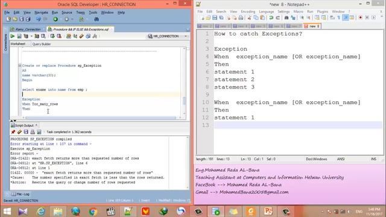Open the File - Log panel
The height and width of the screenshot is (217, 386).
21,194
